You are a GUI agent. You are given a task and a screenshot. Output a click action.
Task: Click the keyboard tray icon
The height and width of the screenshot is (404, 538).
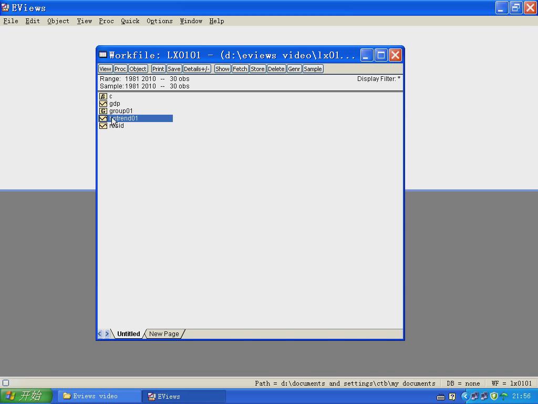click(441, 397)
